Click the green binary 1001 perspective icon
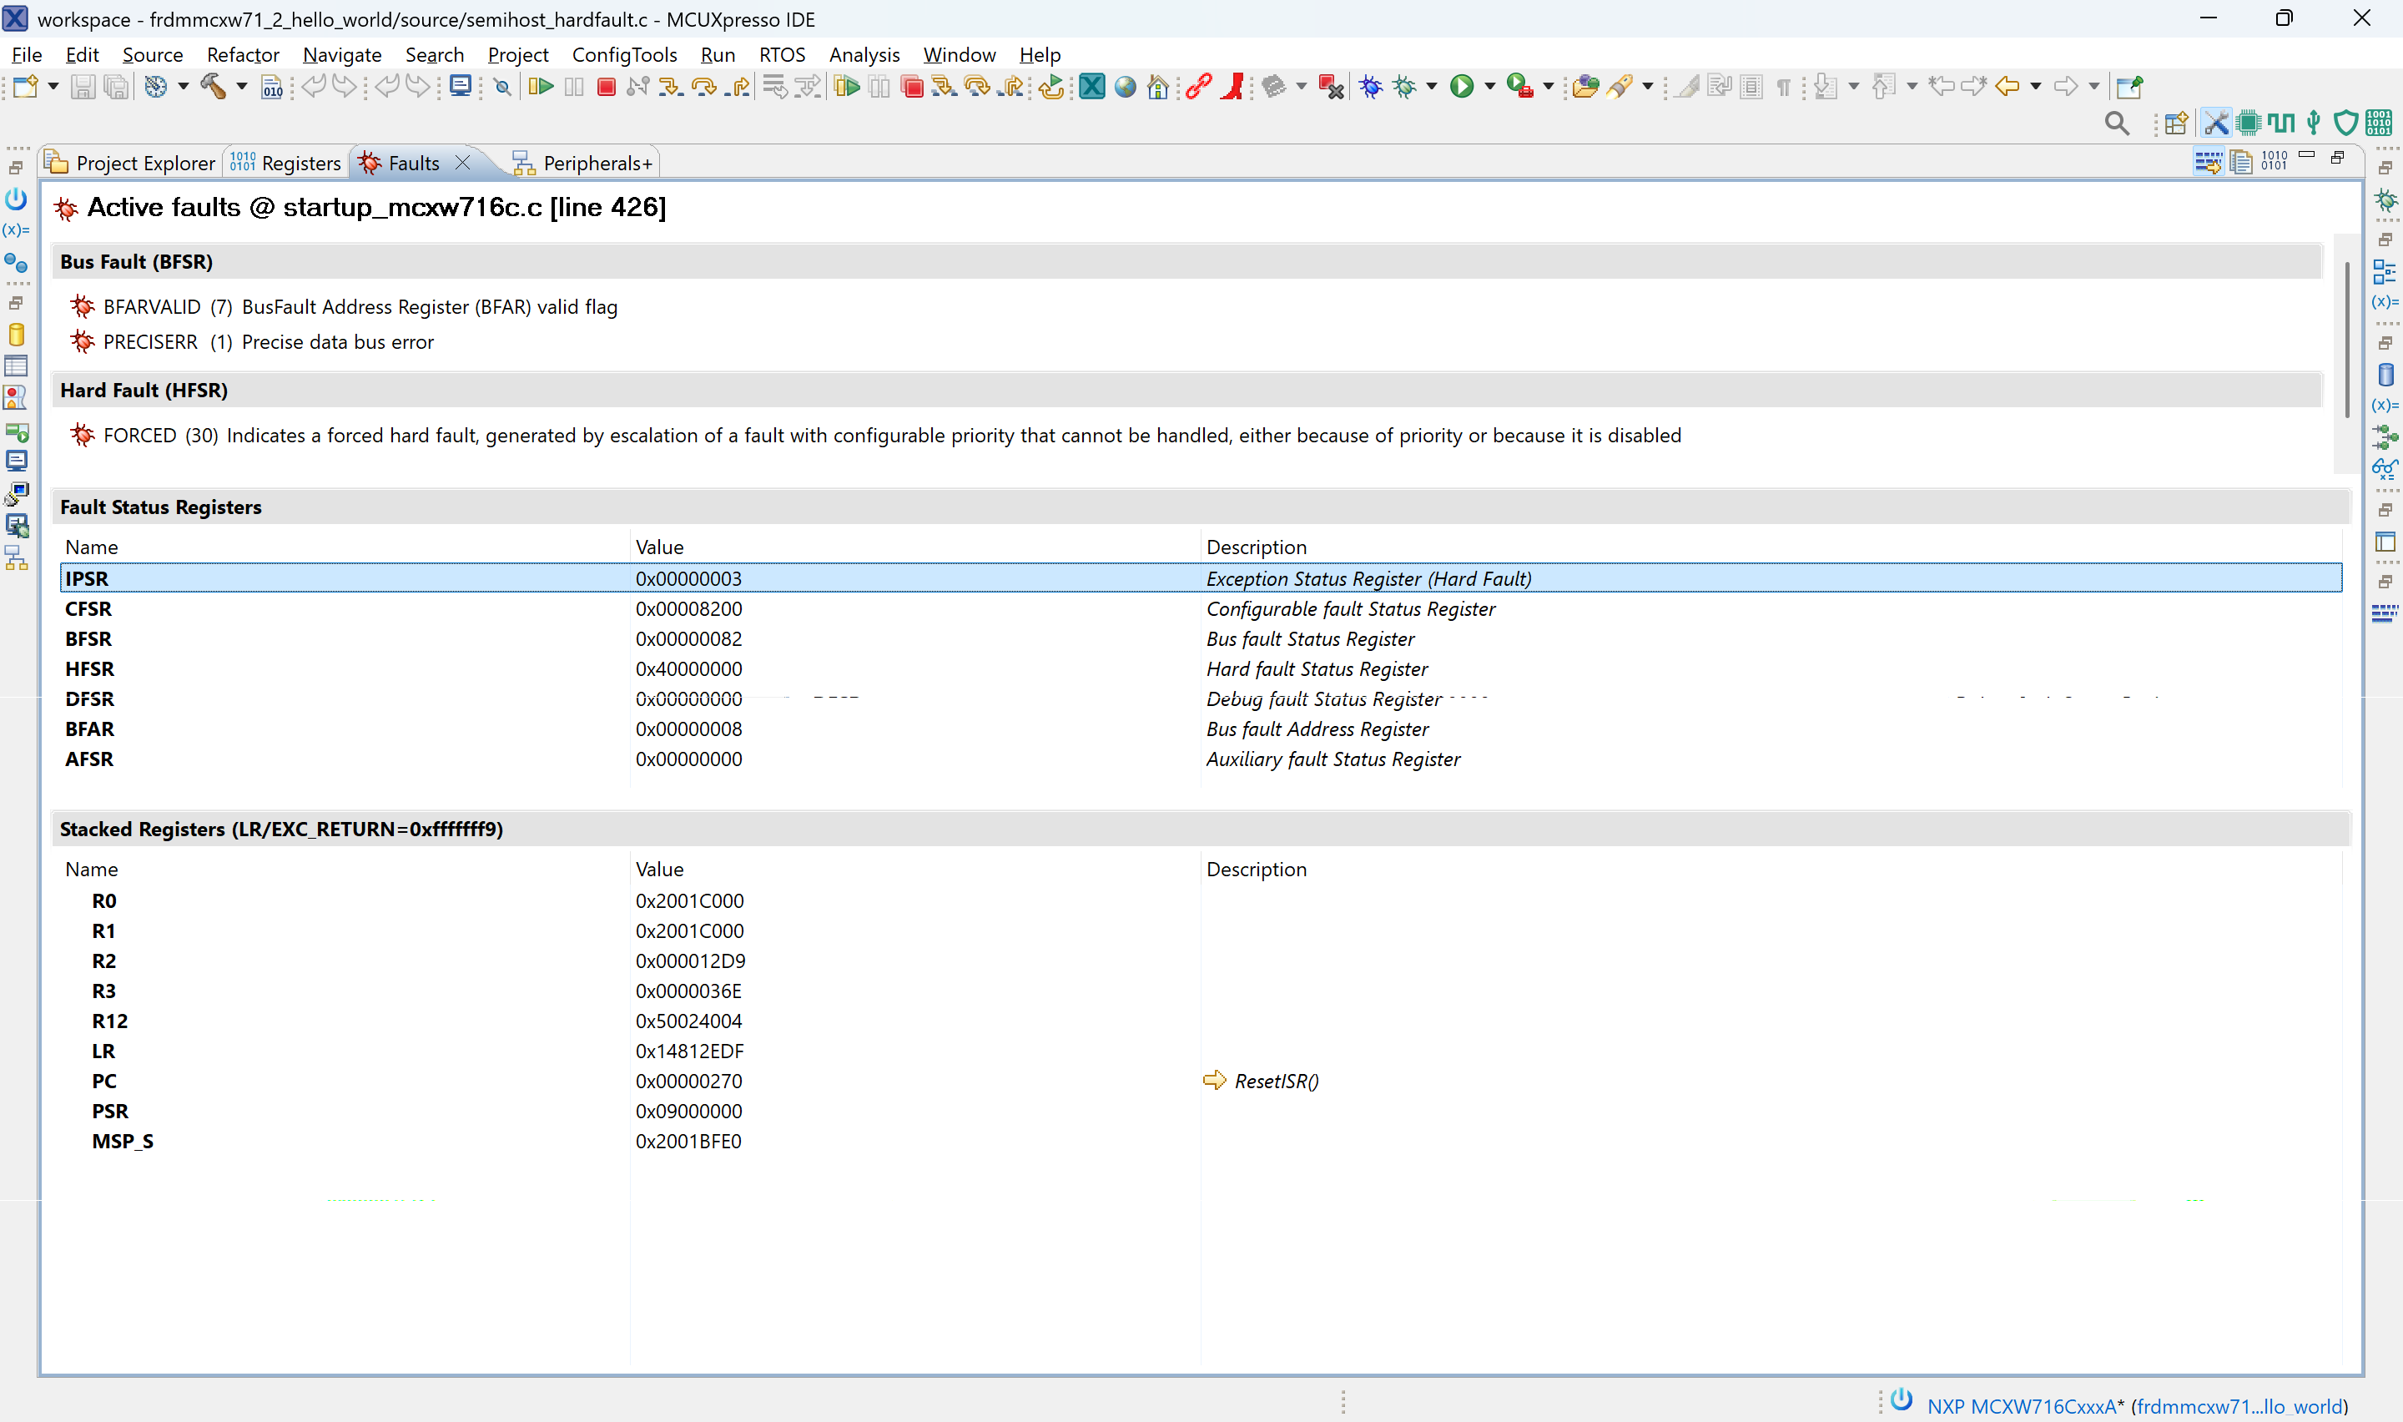This screenshot has width=2403, height=1422. 2379,123
